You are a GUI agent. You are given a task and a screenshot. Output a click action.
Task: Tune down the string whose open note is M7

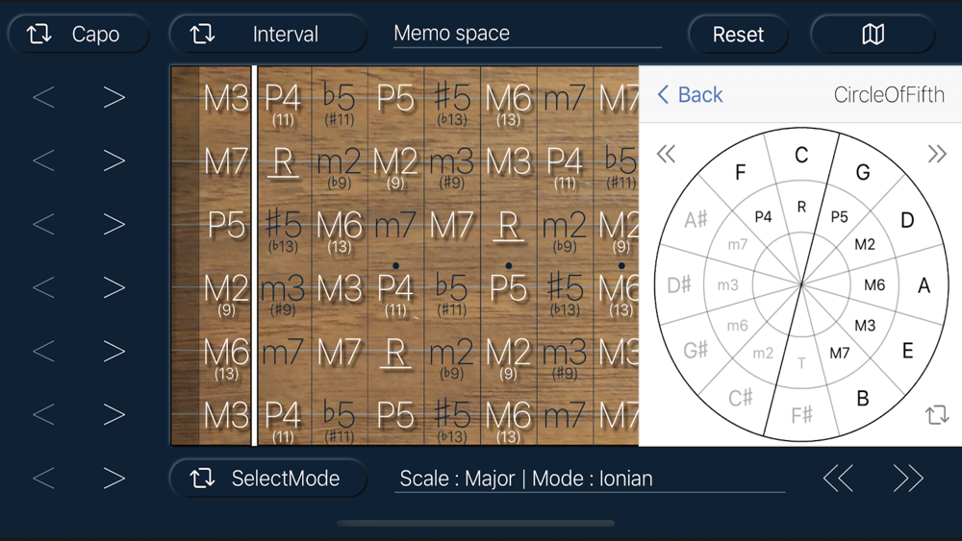coord(43,161)
